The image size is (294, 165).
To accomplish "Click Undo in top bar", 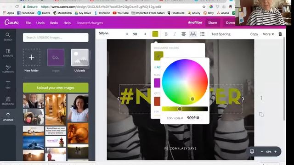I will [x=40, y=23].
